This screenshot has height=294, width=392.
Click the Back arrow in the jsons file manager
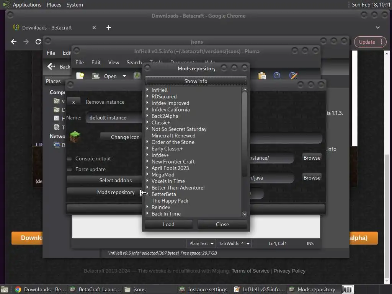pyautogui.click(x=51, y=67)
